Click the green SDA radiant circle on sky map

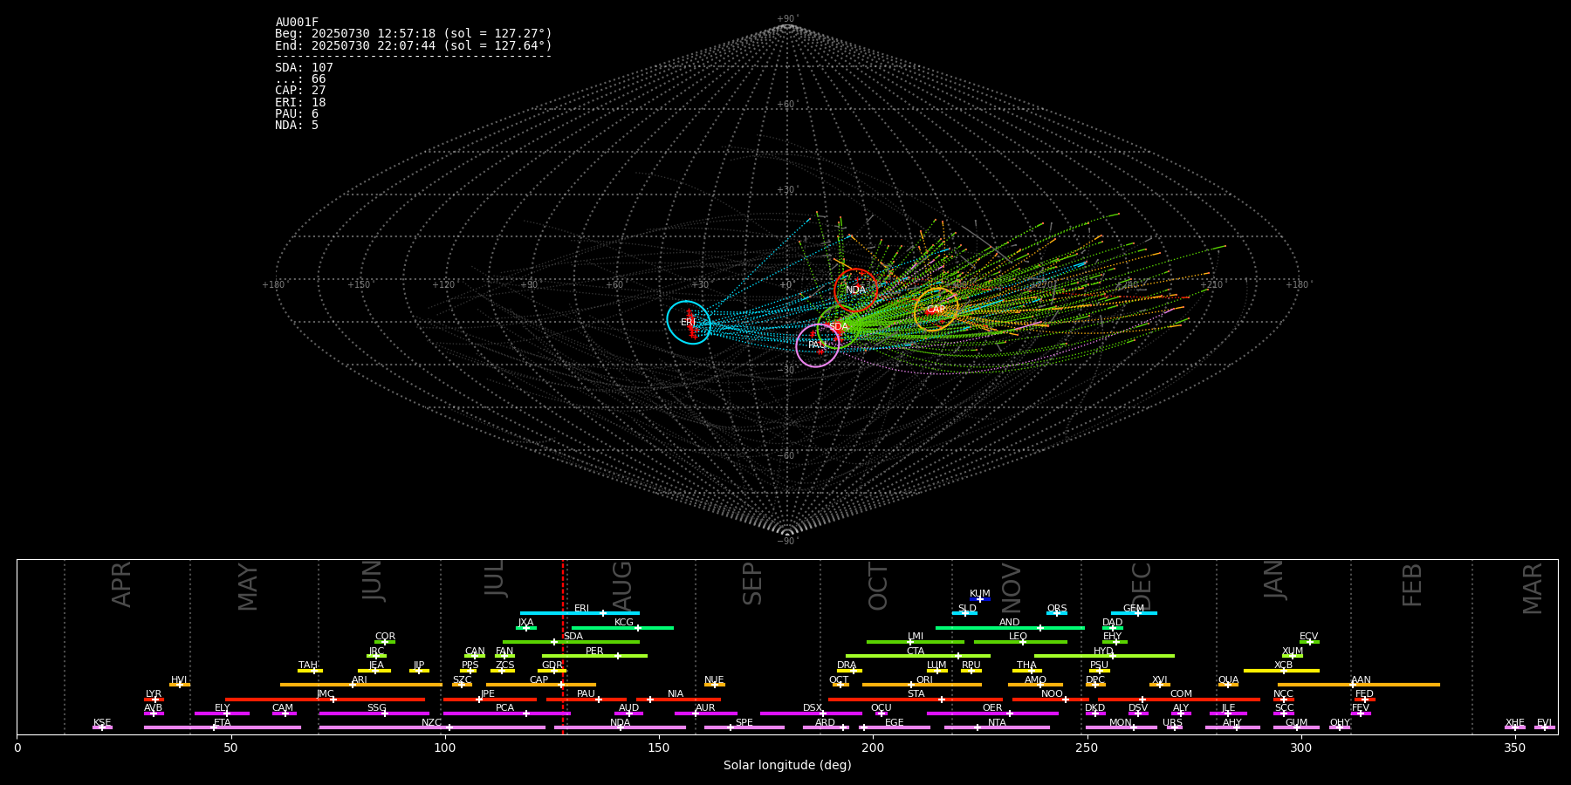tap(839, 327)
